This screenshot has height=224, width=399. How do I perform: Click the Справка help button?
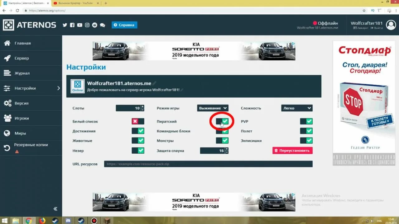(124, 25)
